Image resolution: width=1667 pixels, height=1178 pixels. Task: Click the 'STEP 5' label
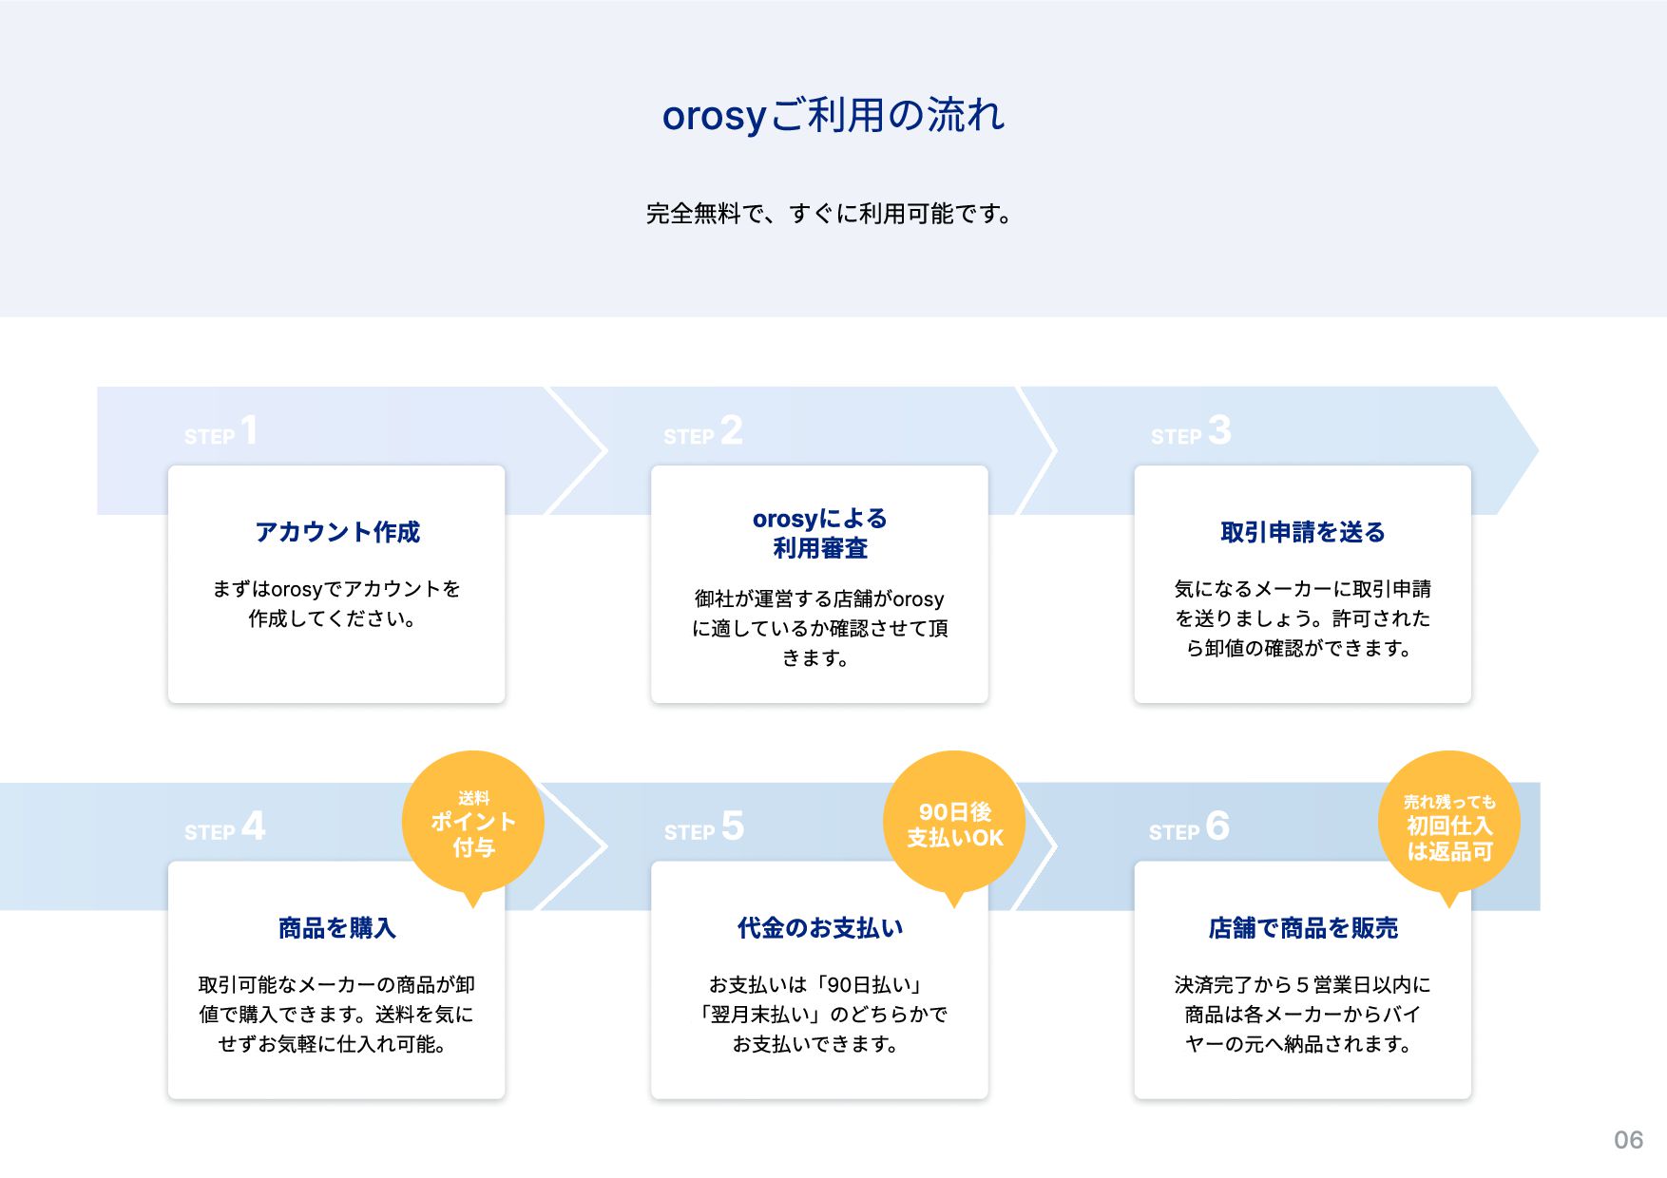click(x=704, y=826)
